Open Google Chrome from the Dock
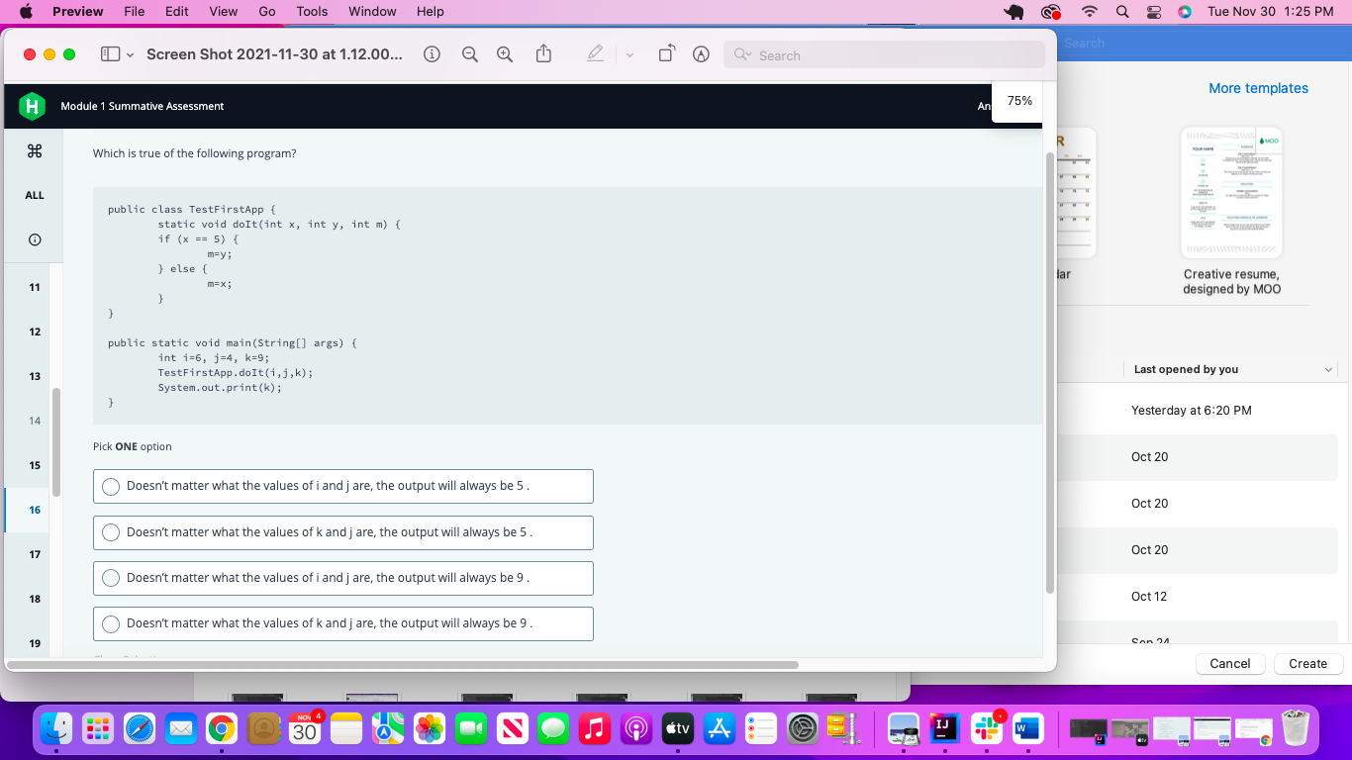1352x760 pixels. click(x=221, y=728)
